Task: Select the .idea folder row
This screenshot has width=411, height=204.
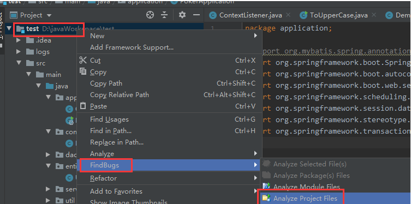Action: click(39, 40)
